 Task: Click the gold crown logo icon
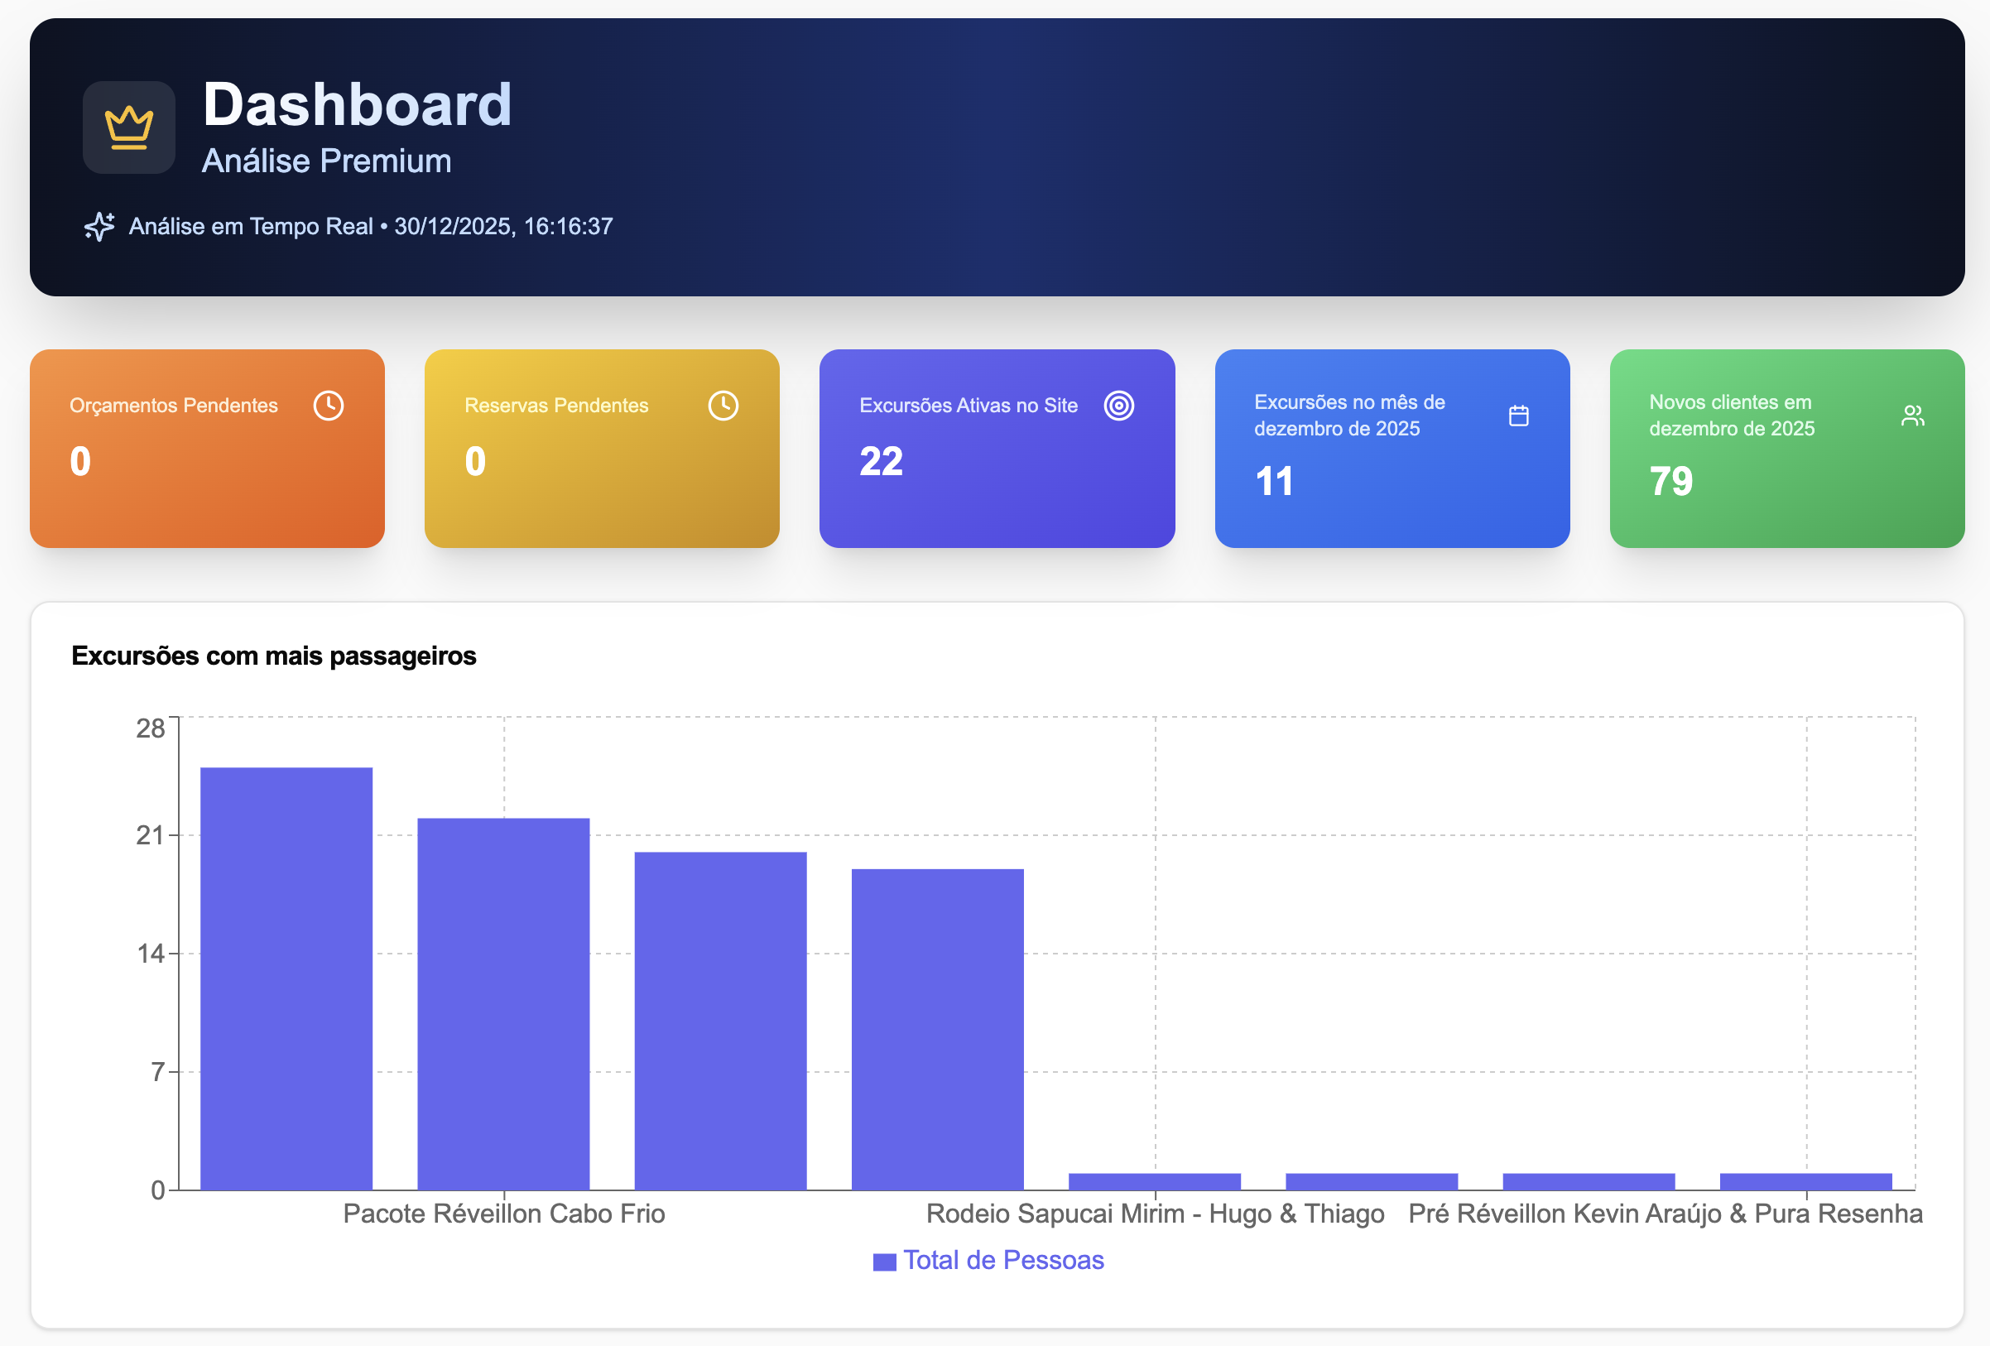128,127
